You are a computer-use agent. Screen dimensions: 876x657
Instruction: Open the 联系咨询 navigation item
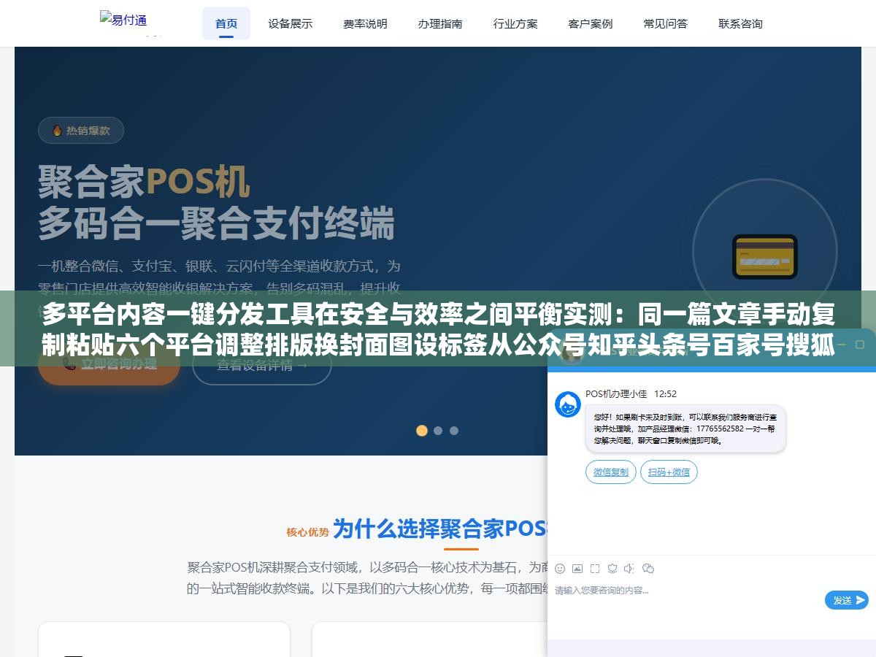click(x=741, y=23)
